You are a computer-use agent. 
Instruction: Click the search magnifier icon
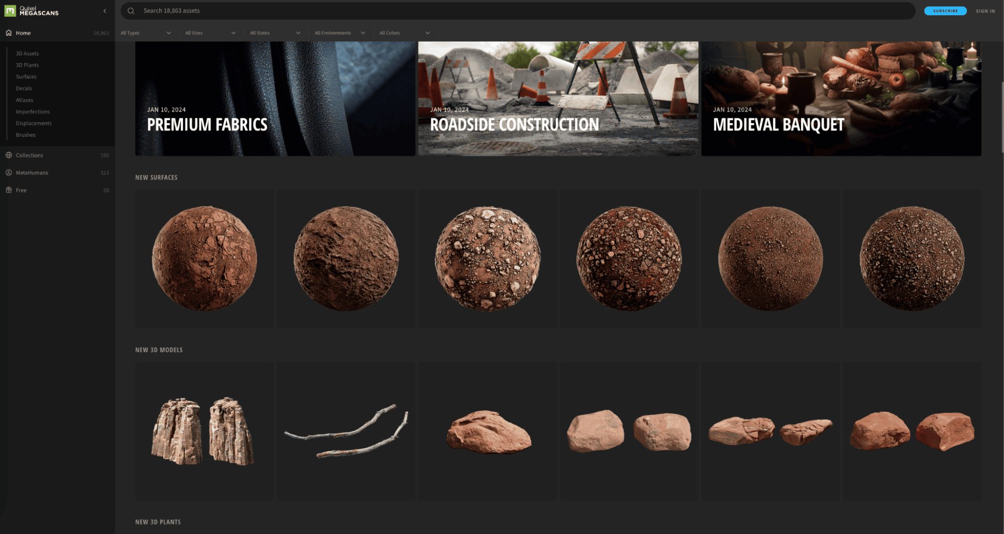point(131,11)
